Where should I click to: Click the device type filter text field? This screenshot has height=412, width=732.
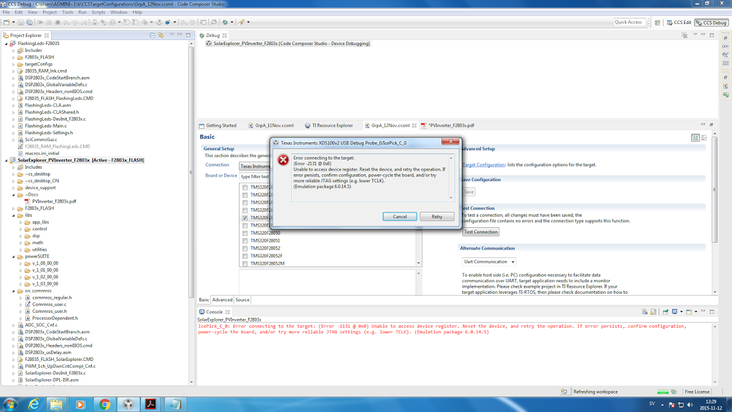click(255, 177)
